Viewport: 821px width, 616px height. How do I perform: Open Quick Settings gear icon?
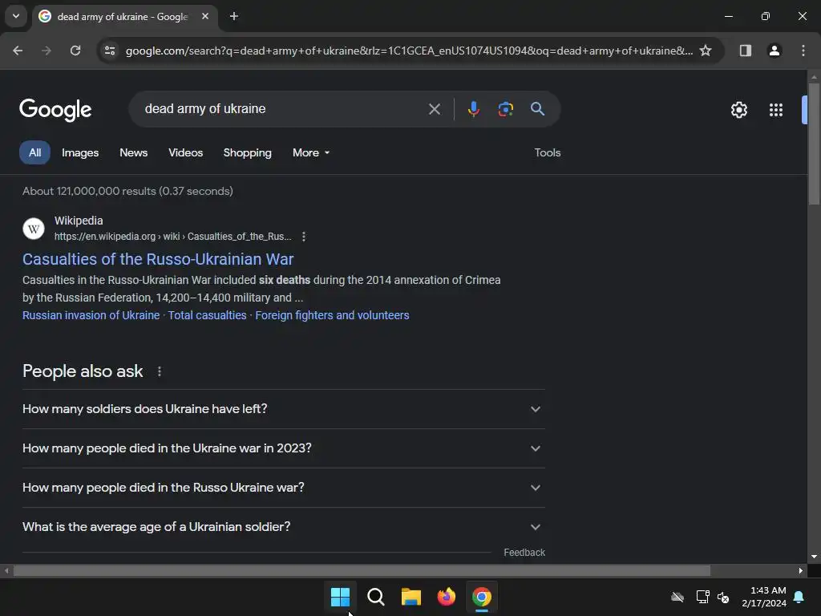point(738,109)
